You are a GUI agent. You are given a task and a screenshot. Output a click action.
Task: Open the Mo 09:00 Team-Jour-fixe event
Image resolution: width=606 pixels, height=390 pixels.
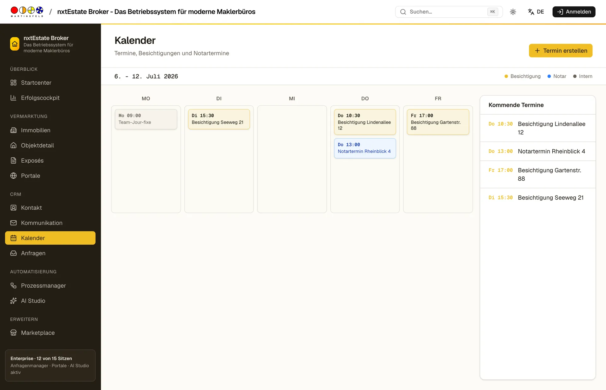pos(146,119)
